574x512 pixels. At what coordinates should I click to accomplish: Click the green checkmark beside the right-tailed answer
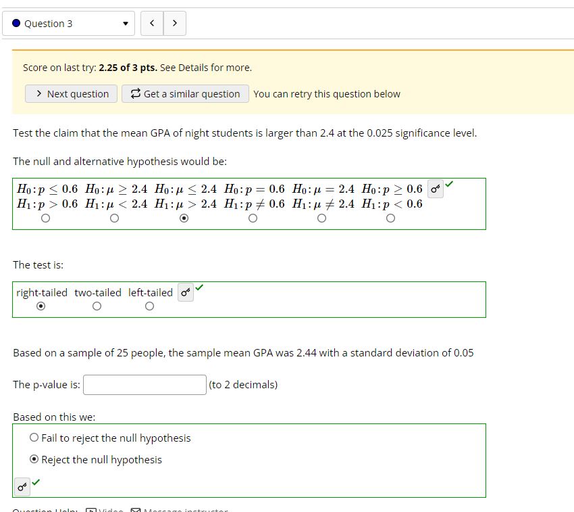pos(198,288)
